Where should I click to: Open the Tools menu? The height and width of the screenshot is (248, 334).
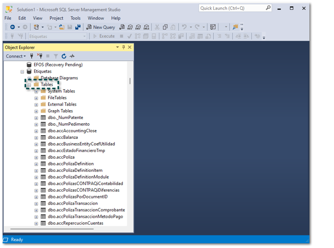76,18
